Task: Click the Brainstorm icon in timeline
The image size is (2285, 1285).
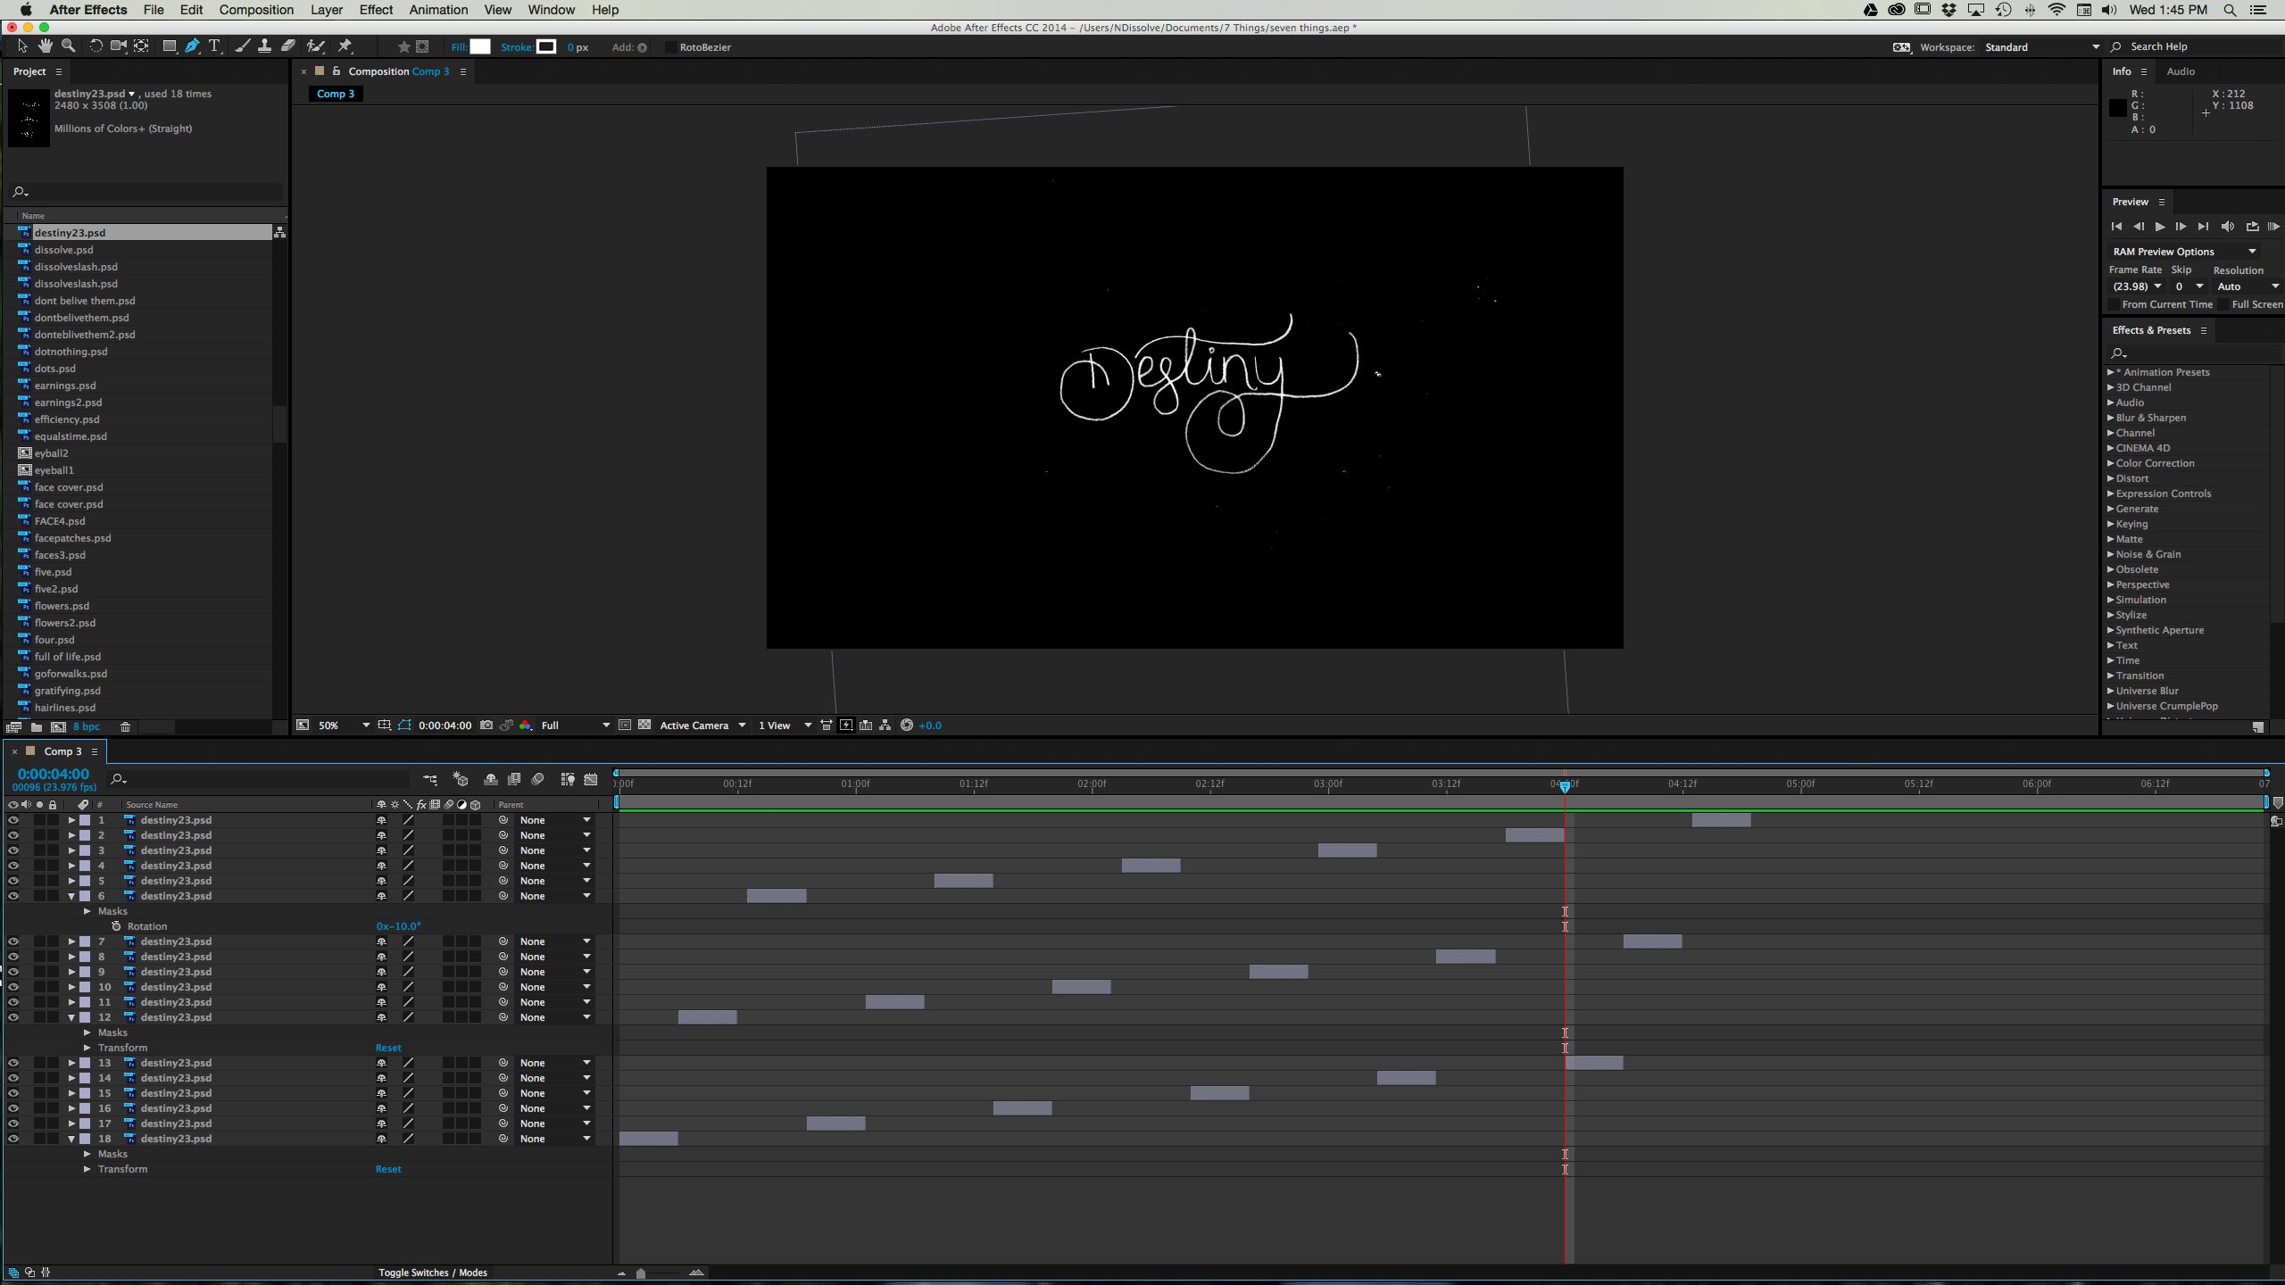Action: click(567, 780)
